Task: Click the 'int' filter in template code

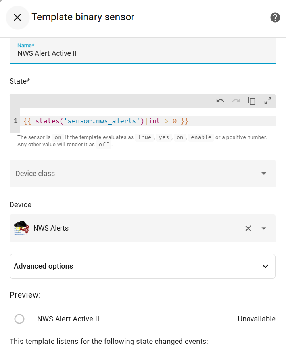Action: tap(154, 121)
